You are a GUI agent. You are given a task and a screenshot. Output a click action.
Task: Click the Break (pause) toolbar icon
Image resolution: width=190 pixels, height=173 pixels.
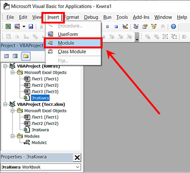(x=107, y=27)
